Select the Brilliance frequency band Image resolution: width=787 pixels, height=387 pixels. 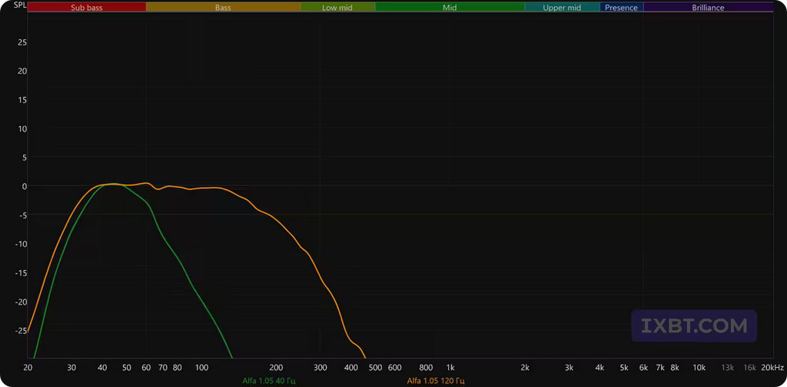pyautogui.click(x=708, y=8)
